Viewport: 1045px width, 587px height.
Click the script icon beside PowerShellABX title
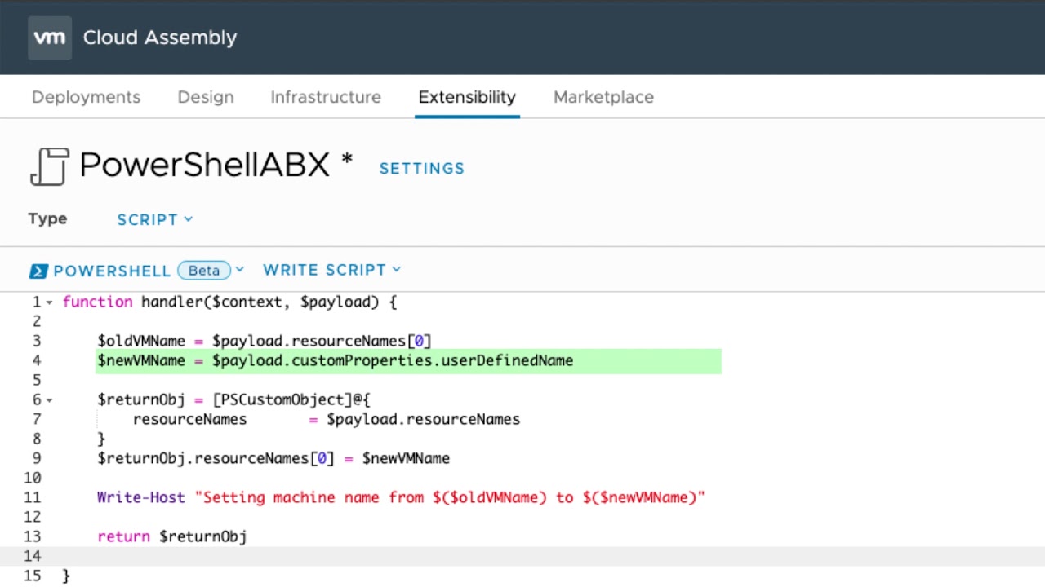(49, 165)
